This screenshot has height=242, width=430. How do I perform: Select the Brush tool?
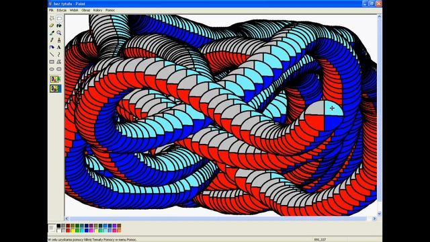coord(59,40)
